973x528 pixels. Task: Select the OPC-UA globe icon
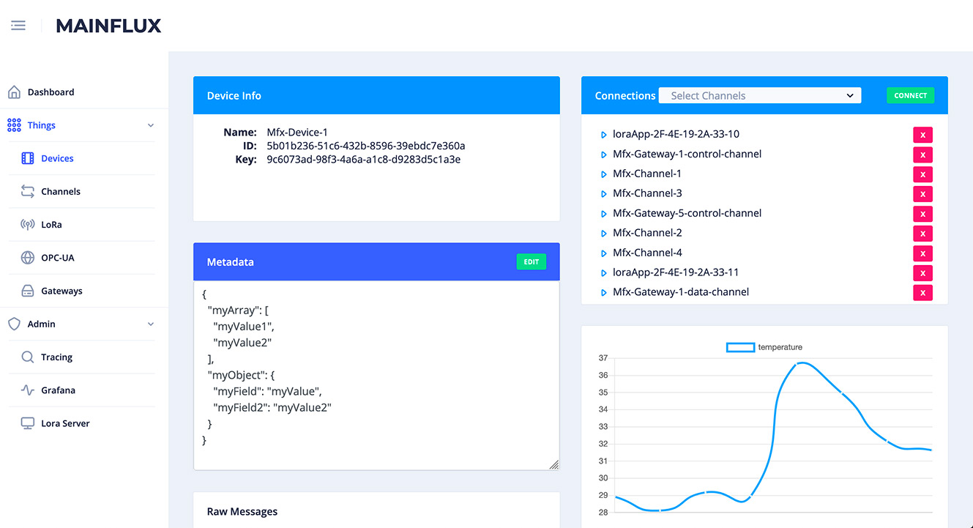point(28,257)
